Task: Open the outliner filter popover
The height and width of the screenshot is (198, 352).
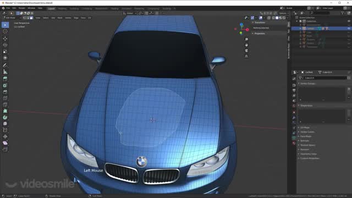Action: [x=343, y=13]
